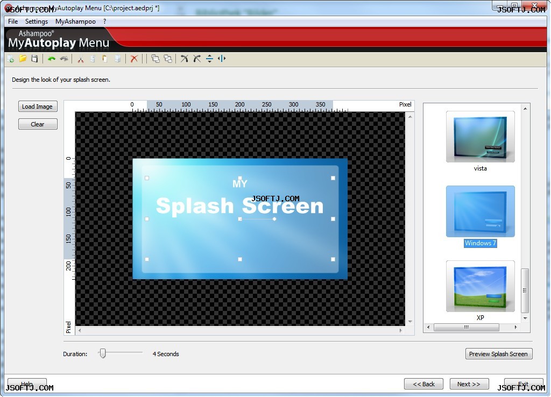Click the Copy toolbar icon
The height and width of the screenshot is (397, 551).
93,59
